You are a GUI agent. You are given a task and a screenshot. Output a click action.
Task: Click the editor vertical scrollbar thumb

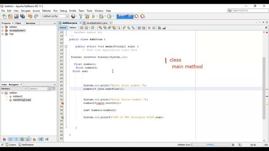pyautogui.click(x=264, y=88)
